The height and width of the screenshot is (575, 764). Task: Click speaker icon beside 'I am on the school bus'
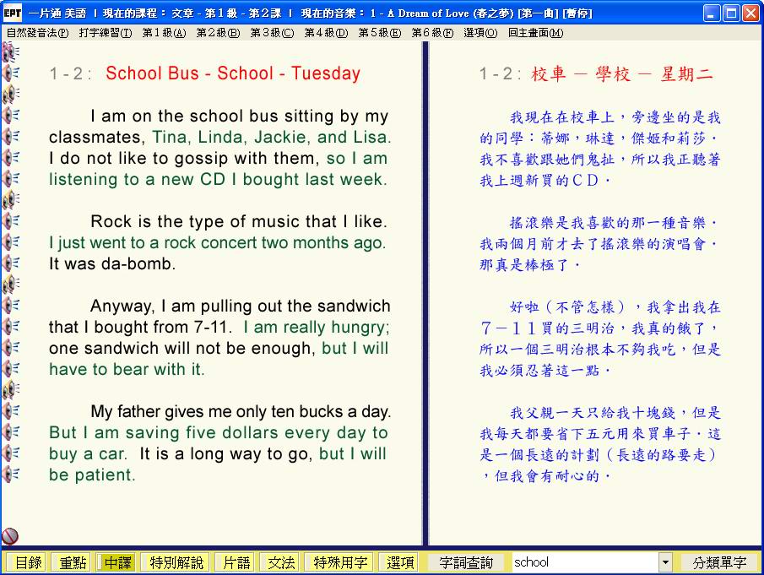point(10,116)
